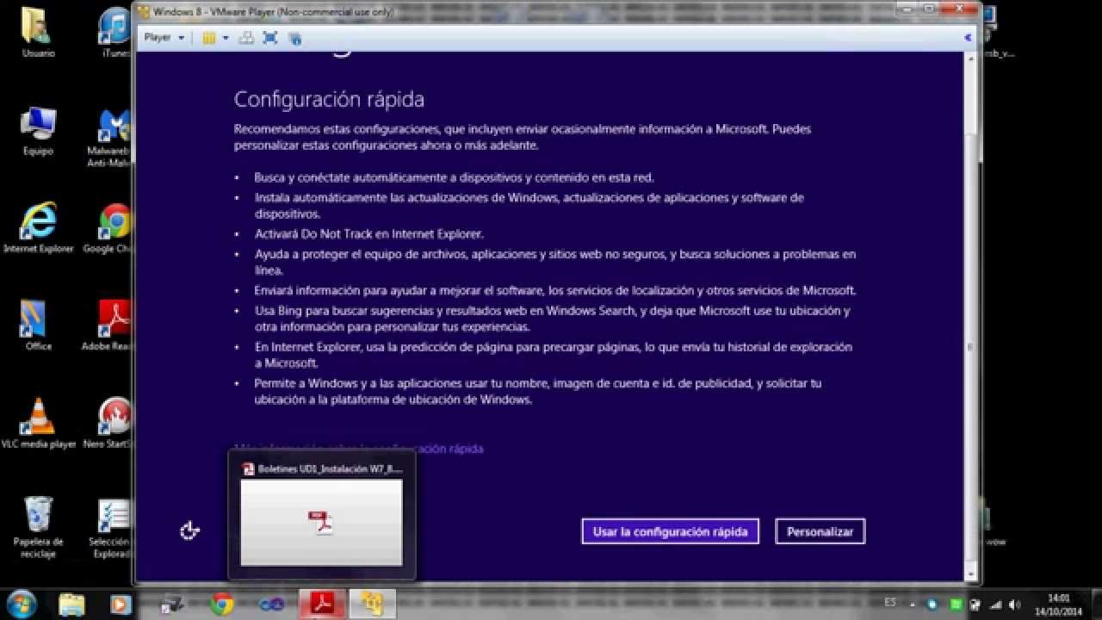Click Usar la configuración rápida button
Viewport: 1102px width, 620px height.
pyautogui.click(x=670, y=531)
